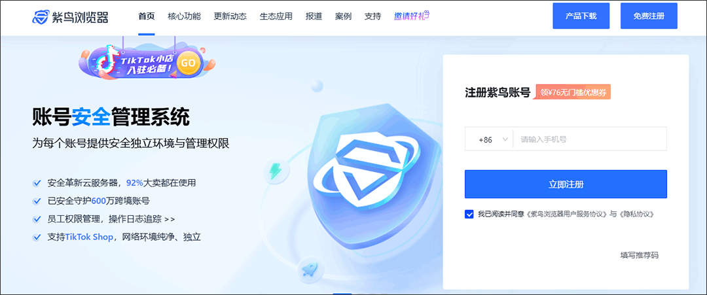Click the 填写推荐码 link
Image resolution: width=707 pixels, height=295 pixels.
tap(640, 255)
